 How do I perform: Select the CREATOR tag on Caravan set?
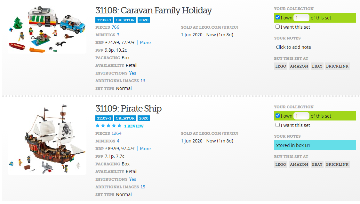[x=125, y=20]
